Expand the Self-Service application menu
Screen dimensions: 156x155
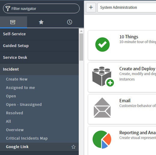click(39, 34)
